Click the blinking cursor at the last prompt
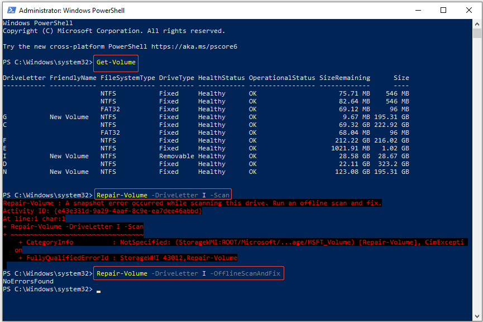 [97, 291]
